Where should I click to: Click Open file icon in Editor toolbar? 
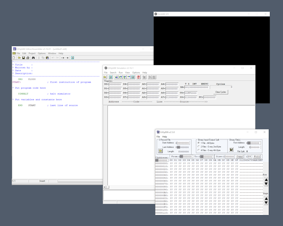[19, 58]
